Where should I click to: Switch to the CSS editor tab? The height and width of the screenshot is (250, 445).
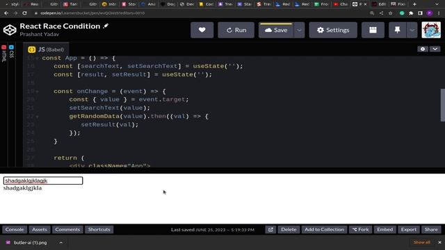tap(11, 51)
